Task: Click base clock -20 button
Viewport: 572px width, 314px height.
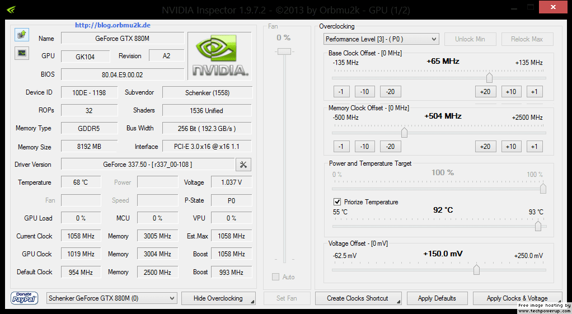Action: (x=390, y=92)
